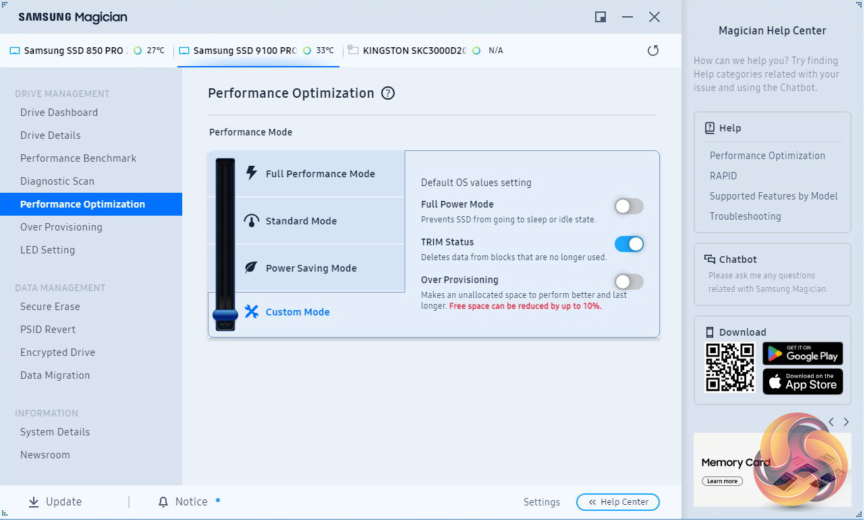The height and width of the screenshot is (521, 865).
Task: Click the gauge icon for Standard Mode
Action: click(x=252, y=221)
